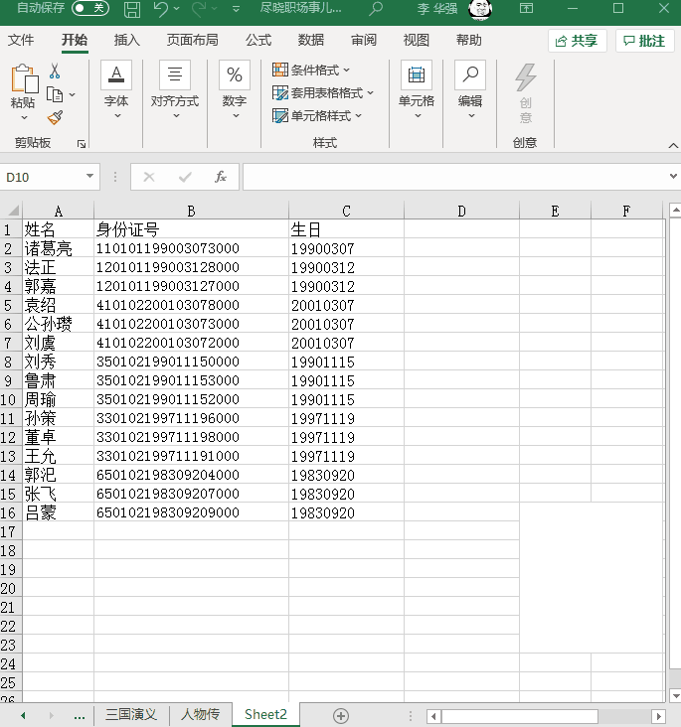Click the formula bar input area
The height and width of the screenshot is (727, 681).
click(x=455, y=177)
